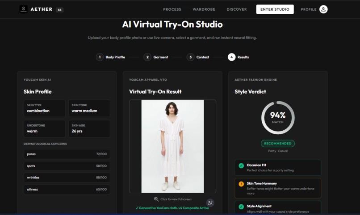
Task: Select step 4 circle for Results
Action: pos(231,57)
